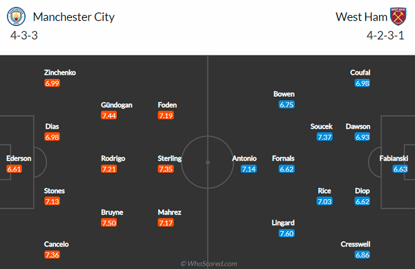Screen dimensions: 415x269
Task: Click Soucek's 7.37 rating badge
Action: click(324, 137)
